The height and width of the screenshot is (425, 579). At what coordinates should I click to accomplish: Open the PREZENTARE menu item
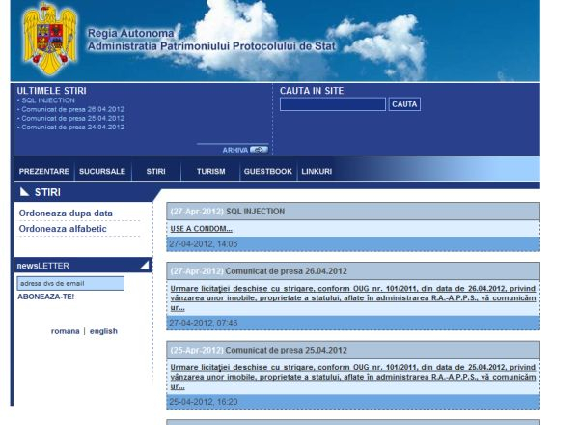[x=44, y=172]
